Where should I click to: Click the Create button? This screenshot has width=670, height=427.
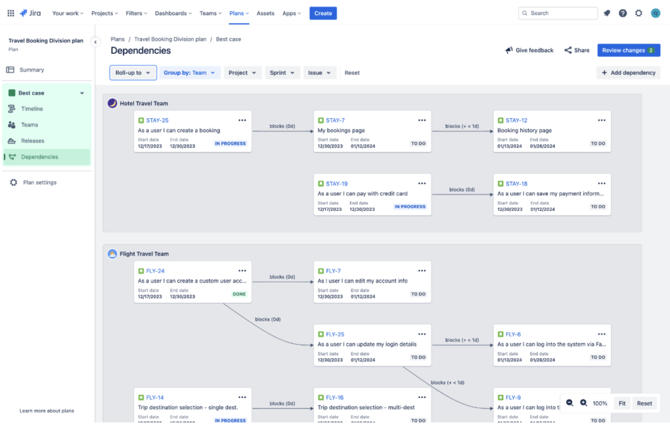click(x=323, y=13)
